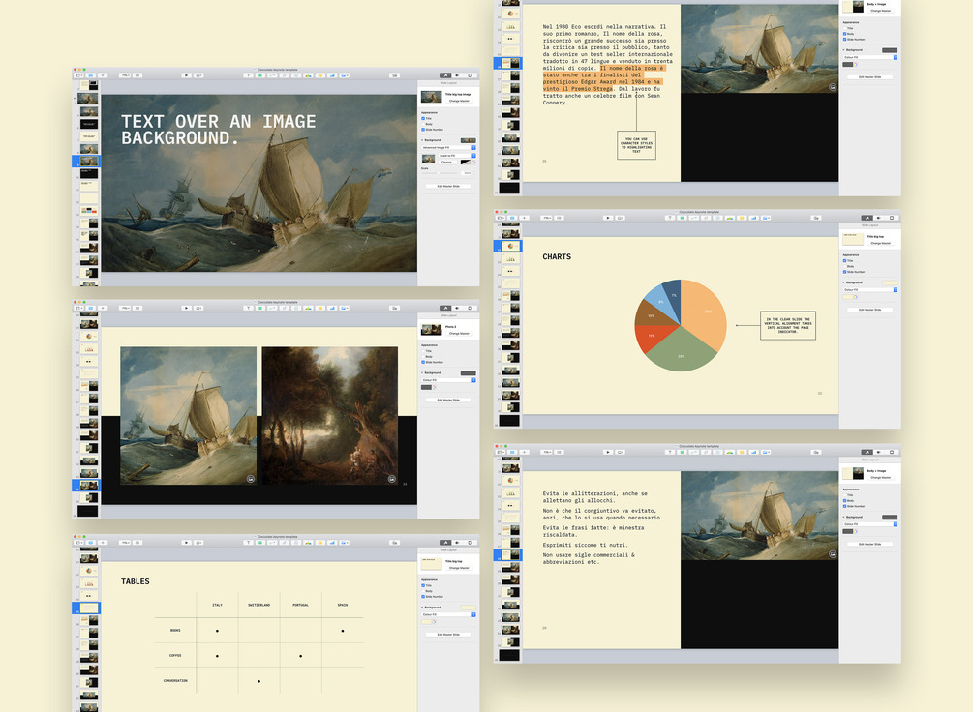Click dark colour well in the two-photos window
Screen dimensions: 973x712
[426, 387]
